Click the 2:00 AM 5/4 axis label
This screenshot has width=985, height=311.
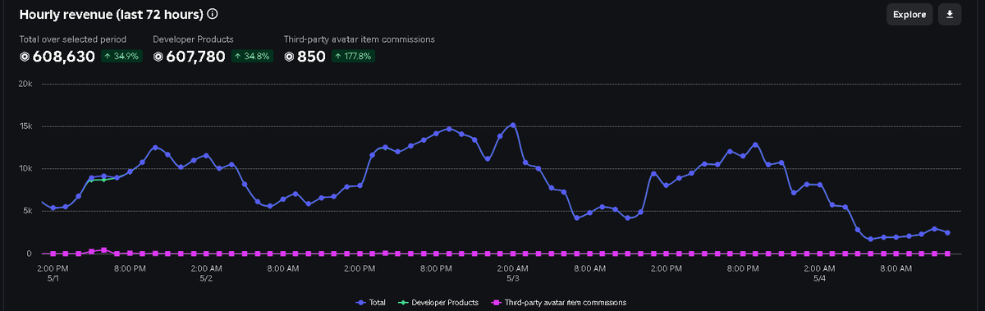coord(819,272)
